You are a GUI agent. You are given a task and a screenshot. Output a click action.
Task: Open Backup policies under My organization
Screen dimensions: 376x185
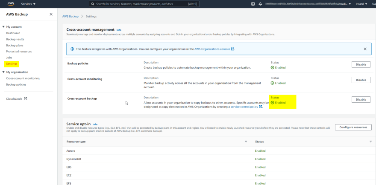tap(16, 84)
